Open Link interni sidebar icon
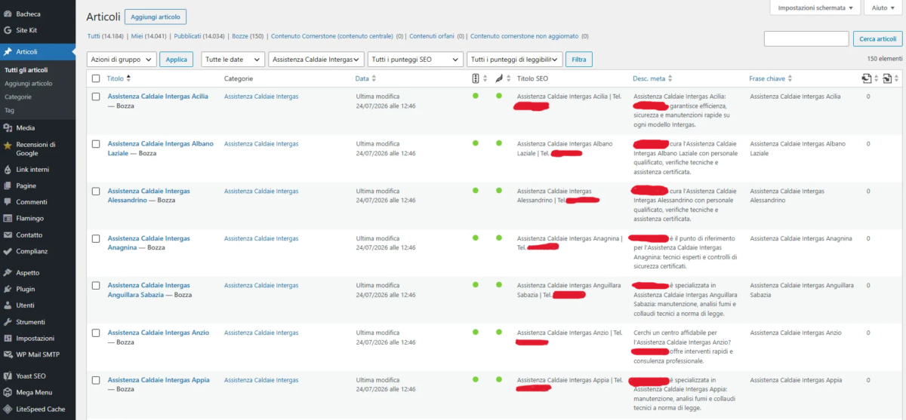This screenshot has height=420, width=906. [x=8, y=170]
